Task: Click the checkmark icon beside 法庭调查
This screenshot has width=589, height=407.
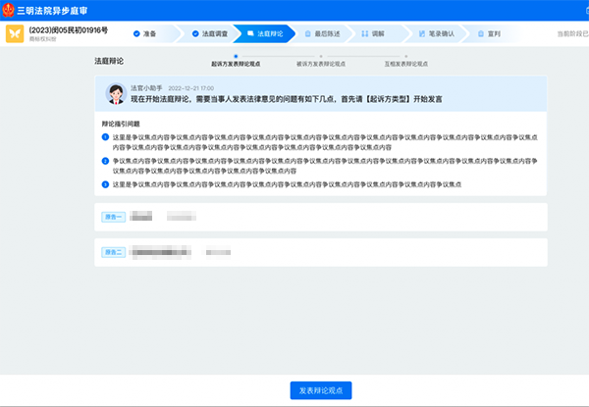Action: (x=195, y=33)
